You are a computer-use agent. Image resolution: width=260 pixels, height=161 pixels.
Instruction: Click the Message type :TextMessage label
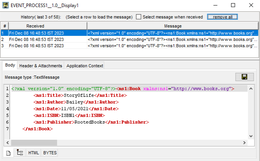coord(32,77)
